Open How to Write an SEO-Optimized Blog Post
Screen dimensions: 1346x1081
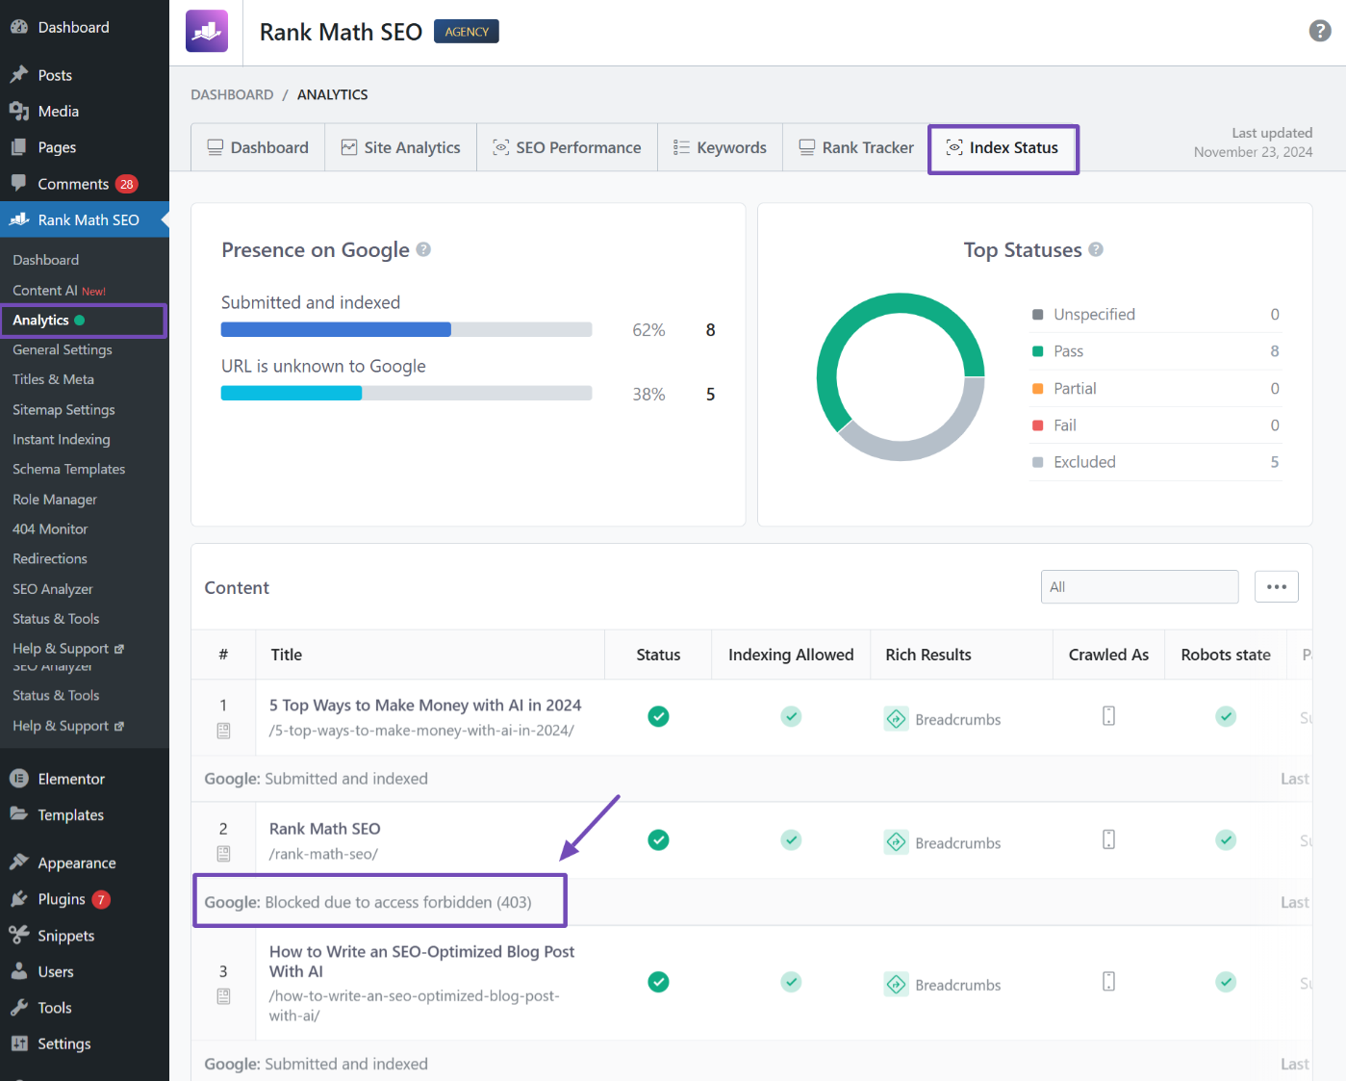[x=421, y=962]
